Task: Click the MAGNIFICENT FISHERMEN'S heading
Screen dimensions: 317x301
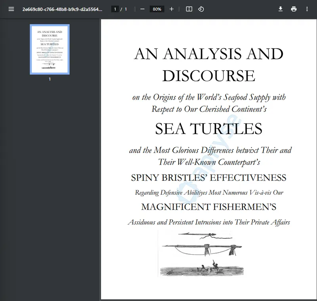Action: tap(209, 207)
